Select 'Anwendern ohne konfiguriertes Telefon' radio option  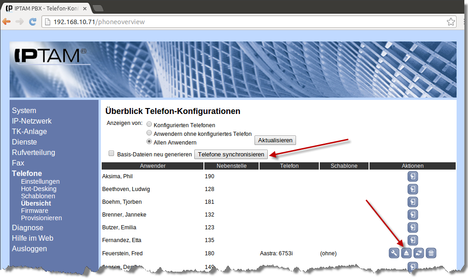coord(149,134)
